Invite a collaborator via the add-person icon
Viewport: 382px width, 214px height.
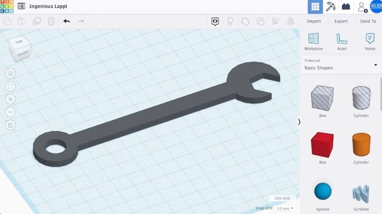click(x=362, y=7)
